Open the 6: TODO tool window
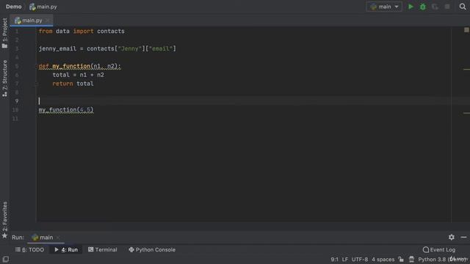This screenshot has width=470, height=264. 29,249
